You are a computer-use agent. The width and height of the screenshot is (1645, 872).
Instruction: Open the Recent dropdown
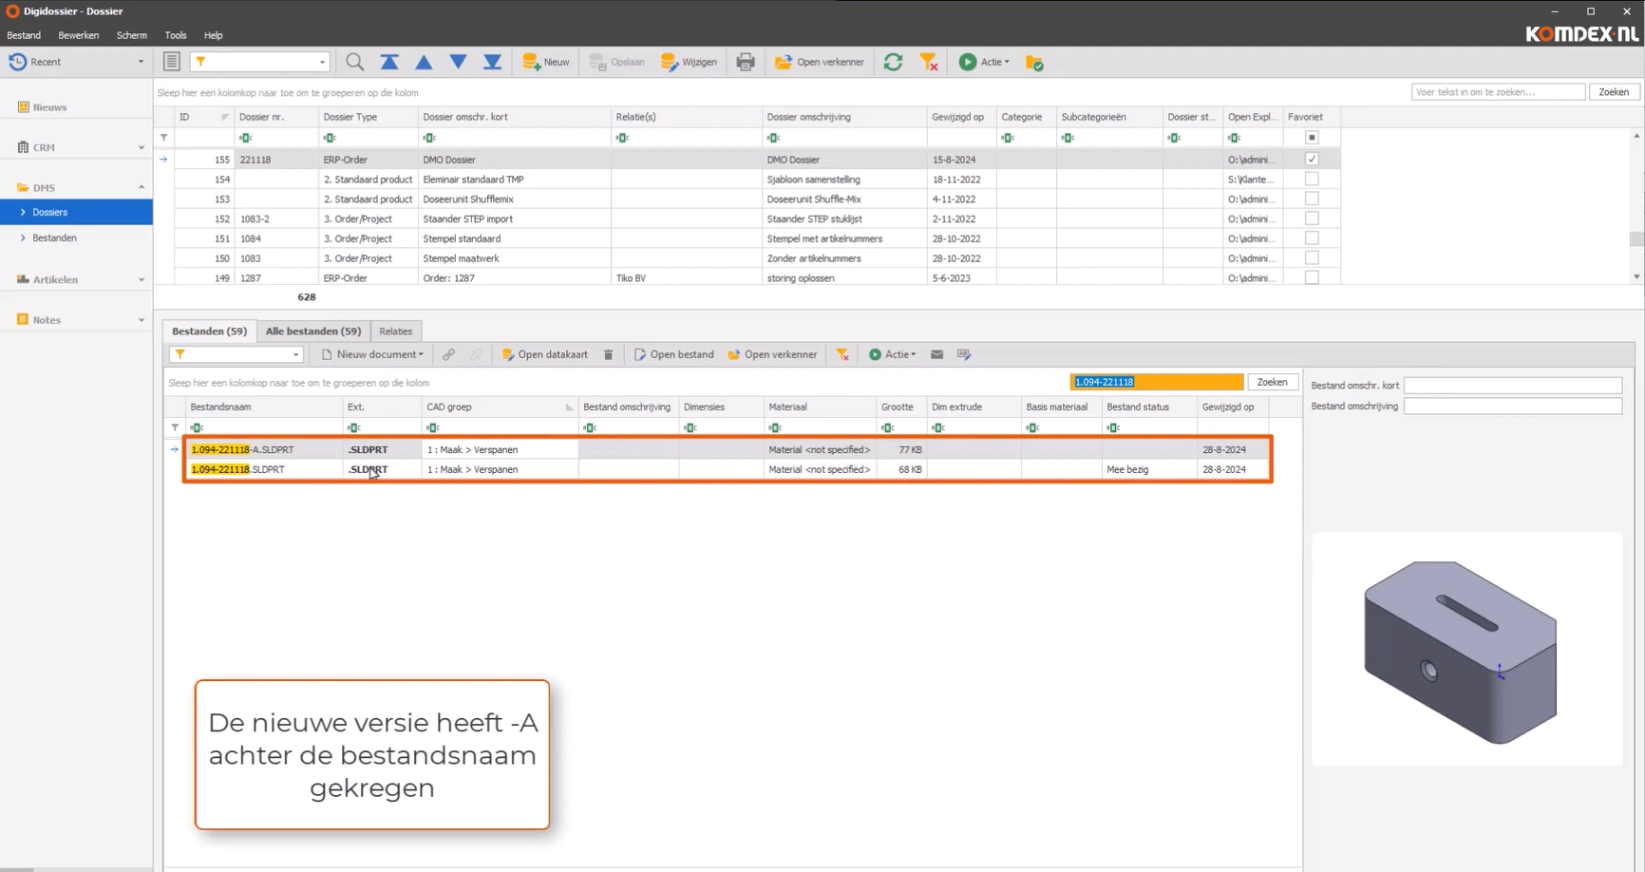coord(141,62)
